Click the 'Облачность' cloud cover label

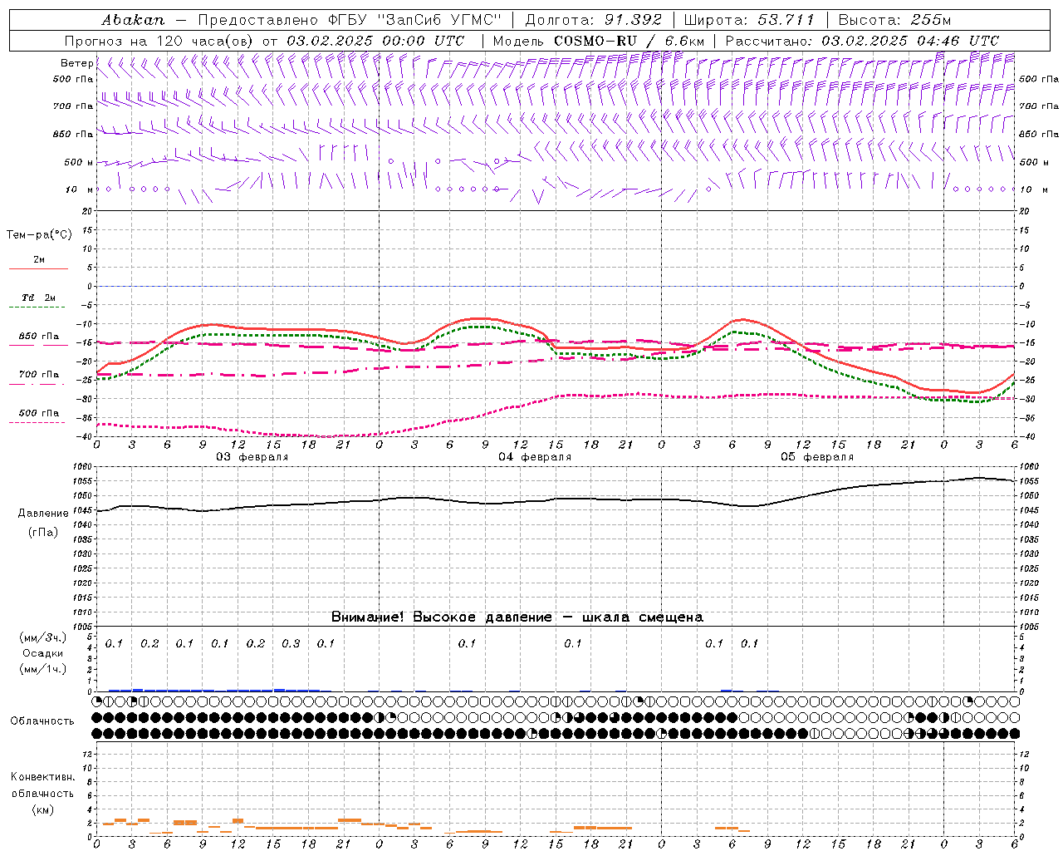(x=42, y=721)
